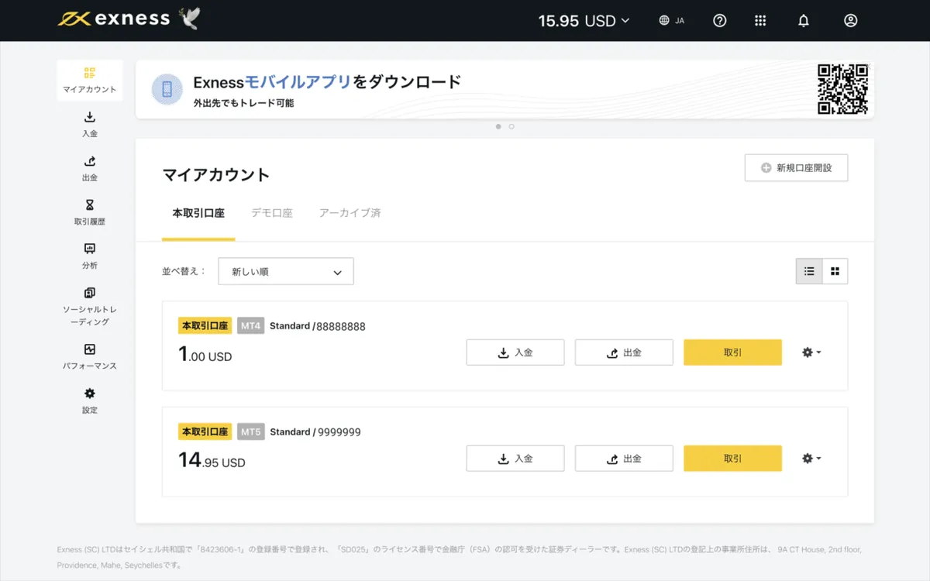Viewport: 930px width, 581px height.
Task: Open the trade history (取引履歴) hourglass icon
Action: pyautogui.click(x=90, y=205)
